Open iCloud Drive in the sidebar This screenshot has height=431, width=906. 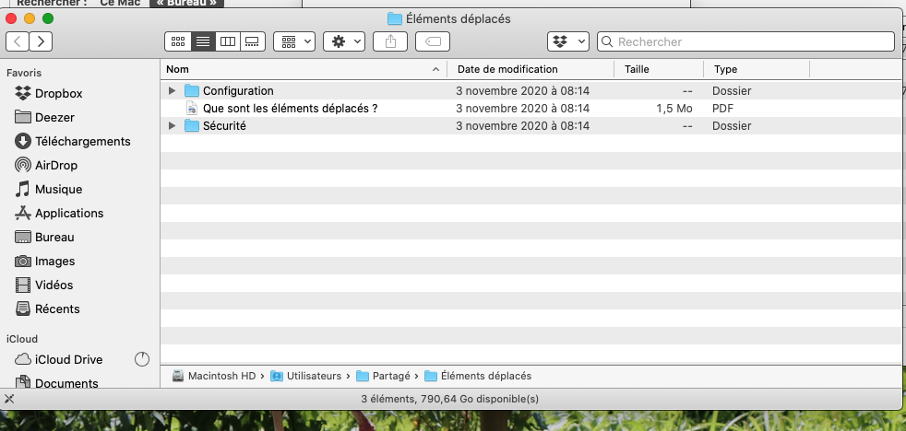click(x=58, y=359)
